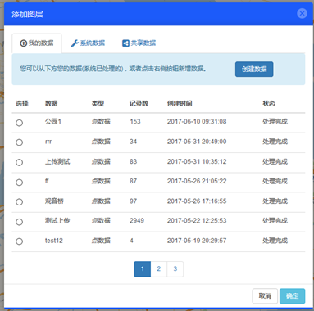The height and width of the screenshot is (311, 314).
Task: Click record count 83
Action: (x=134, y=161)
